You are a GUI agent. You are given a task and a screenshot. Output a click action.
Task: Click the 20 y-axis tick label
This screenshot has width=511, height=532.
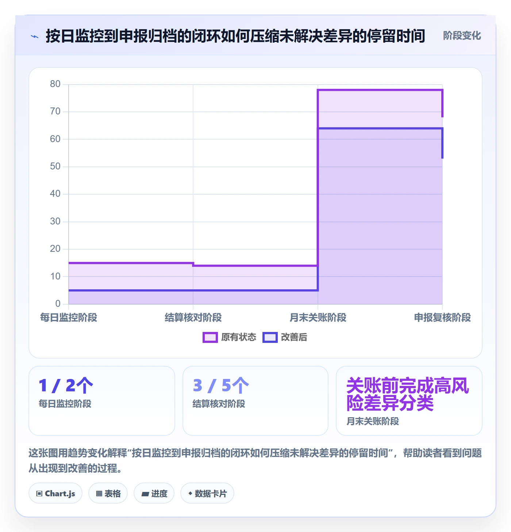(x=55, y=249)
